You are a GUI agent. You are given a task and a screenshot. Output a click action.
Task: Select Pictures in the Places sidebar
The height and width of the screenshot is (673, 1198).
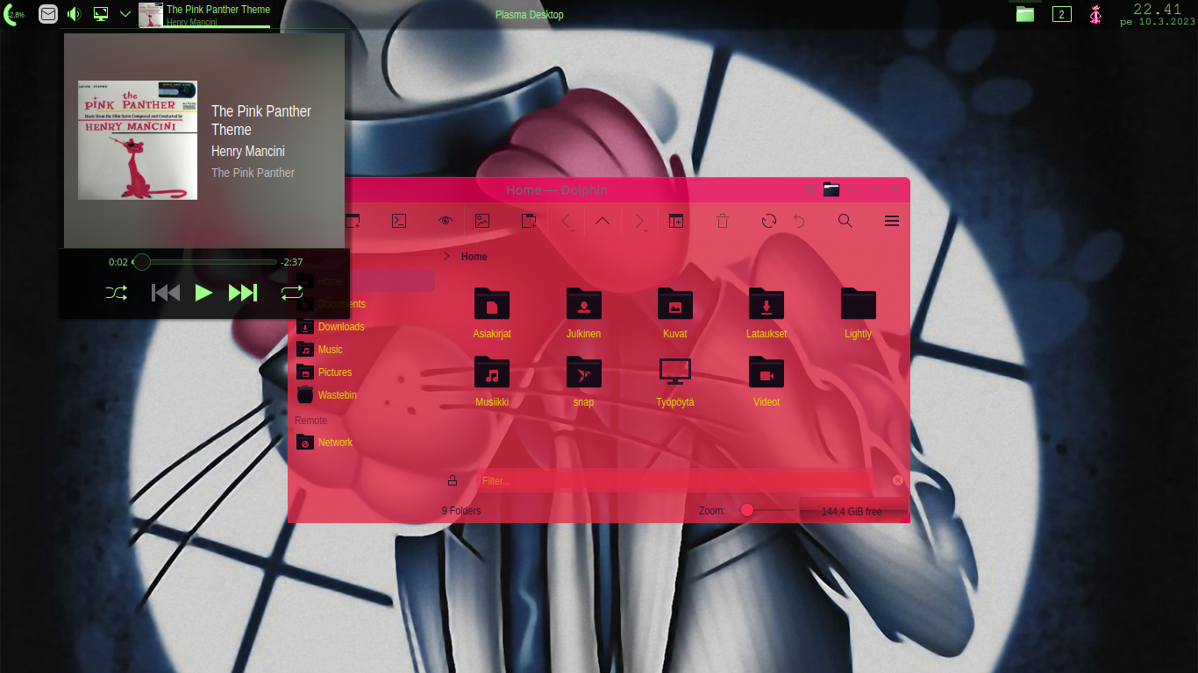(364, 372)
